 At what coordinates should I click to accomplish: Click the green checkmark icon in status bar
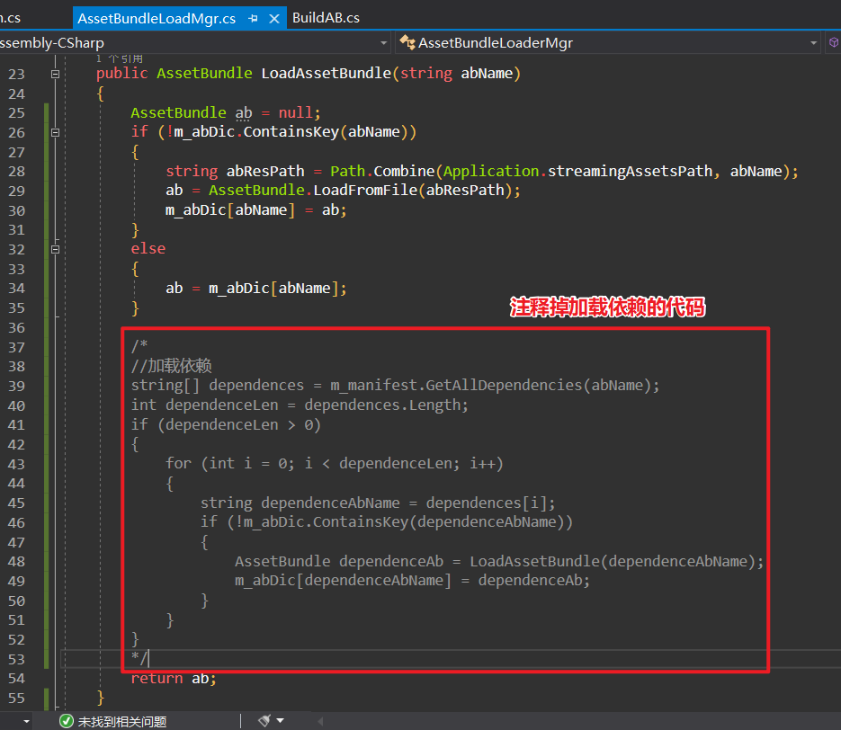click(x=66, y=720)
